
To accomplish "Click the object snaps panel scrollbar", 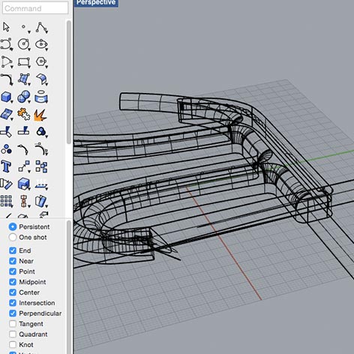I will coord(69,287).
